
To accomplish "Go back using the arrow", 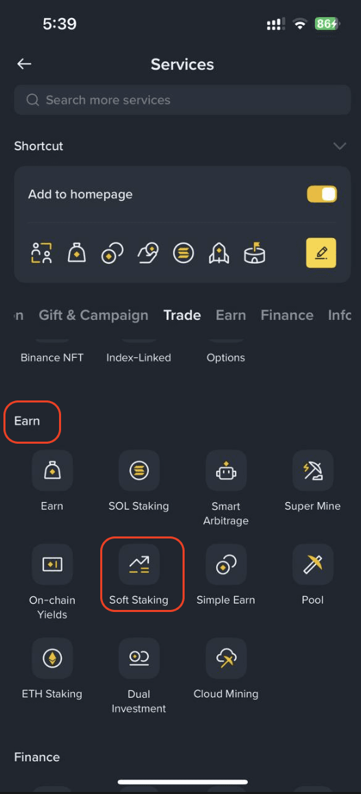I will (x=24, y=64).
